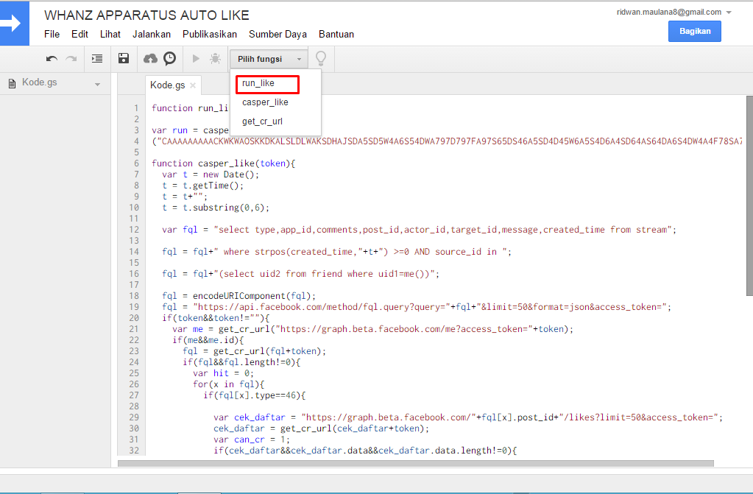Click line number 20 in the gutter

pyautogui.click(x=134, y=318)
